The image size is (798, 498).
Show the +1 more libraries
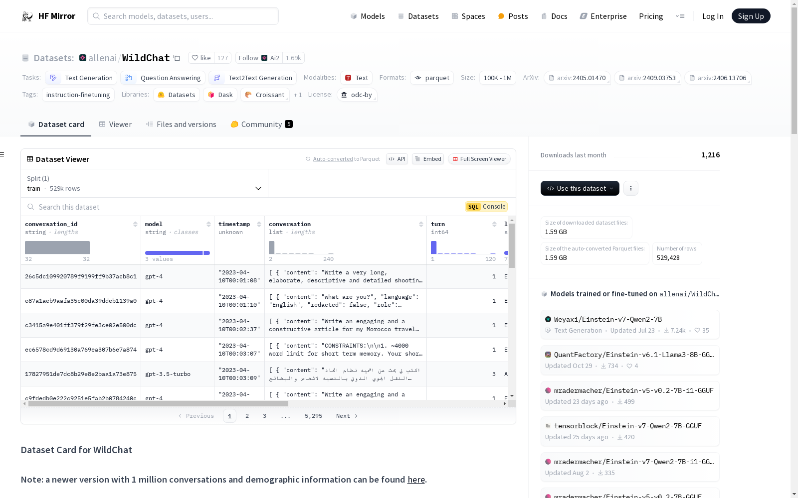coord(298,95)
